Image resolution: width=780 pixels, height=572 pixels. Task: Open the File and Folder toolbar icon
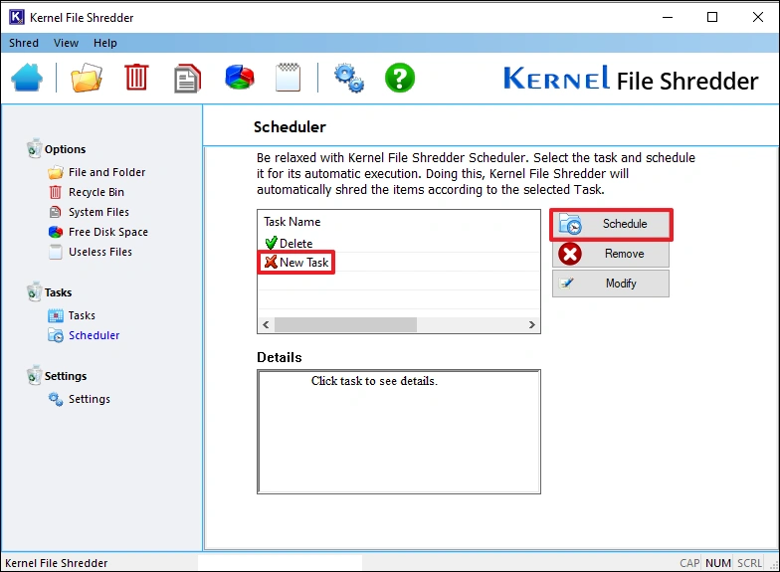pos(87,78)
